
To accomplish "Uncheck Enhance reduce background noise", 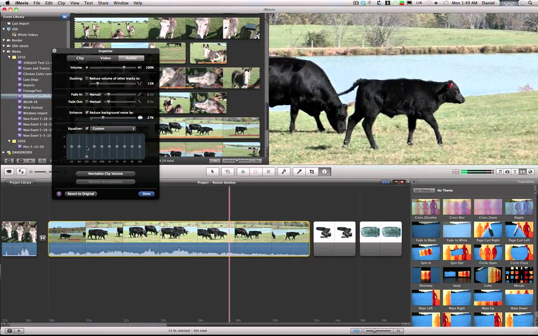I will coord(87,112).
